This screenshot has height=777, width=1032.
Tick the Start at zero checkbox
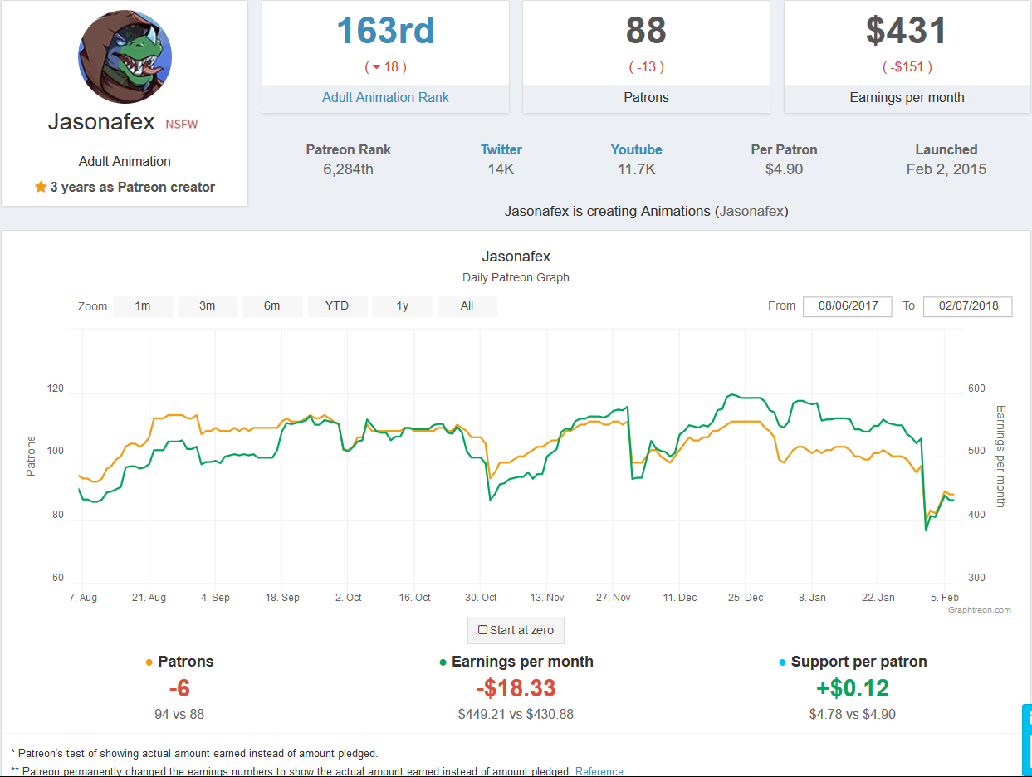coord(482,630)
